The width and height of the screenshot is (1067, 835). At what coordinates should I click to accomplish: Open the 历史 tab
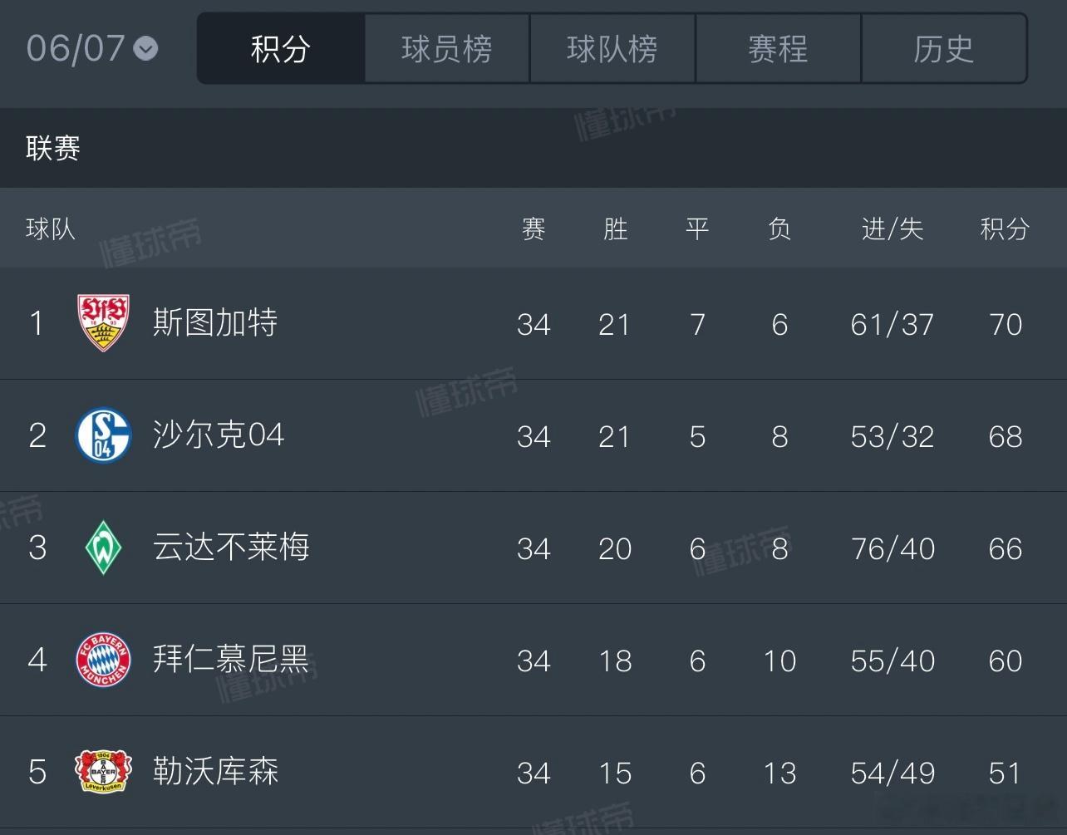(x=943, y=48)
